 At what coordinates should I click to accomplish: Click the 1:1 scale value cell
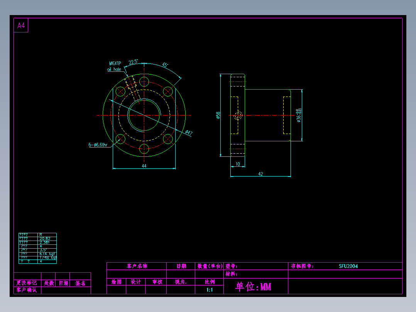tap(209, 290)
